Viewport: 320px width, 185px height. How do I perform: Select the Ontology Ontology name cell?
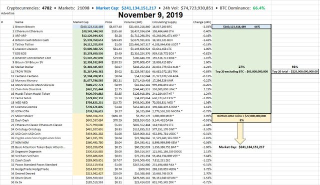pyautogui.click(x=28, y=130)
